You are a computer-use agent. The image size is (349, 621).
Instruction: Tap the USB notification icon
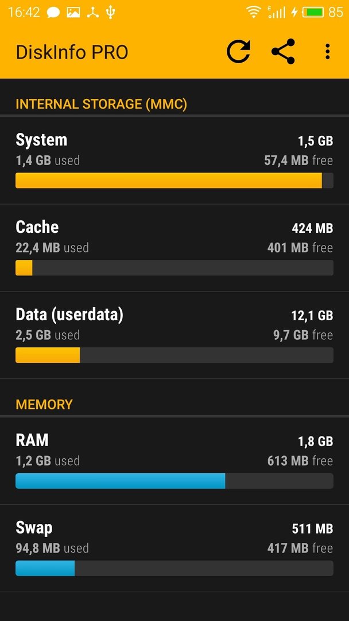pos(111,12)
